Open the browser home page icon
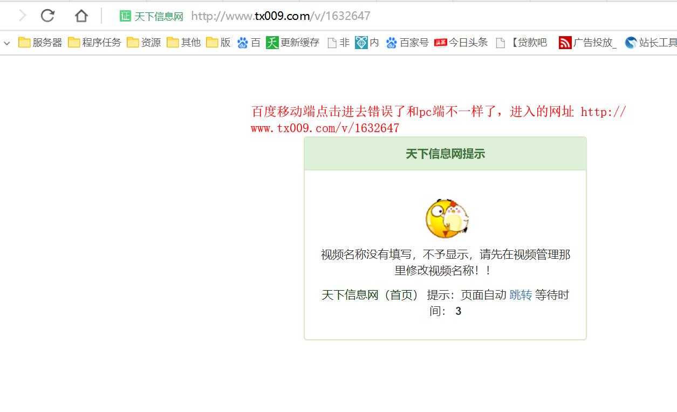Viewport: 677px width, 412px height. click(80, 16)
